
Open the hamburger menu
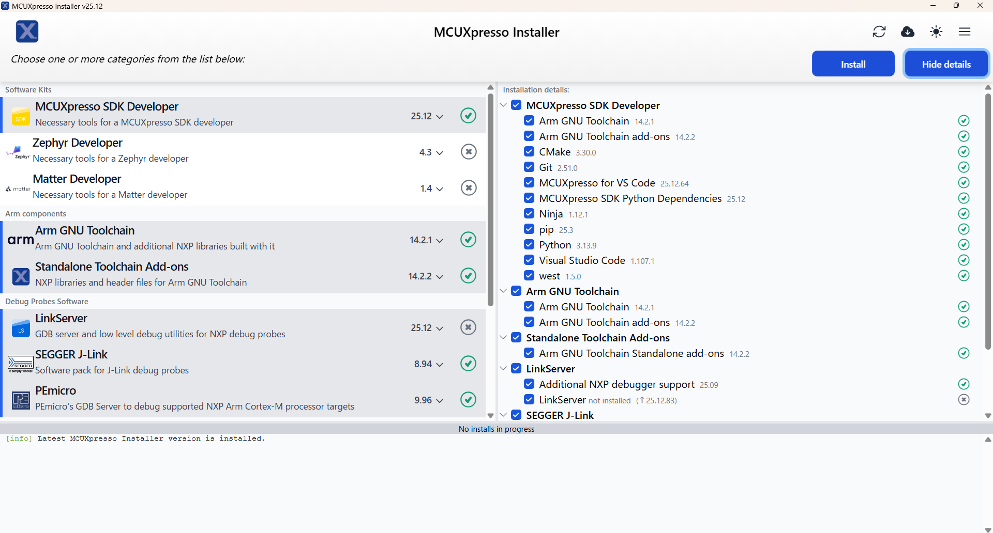click(x=964, y=32)
